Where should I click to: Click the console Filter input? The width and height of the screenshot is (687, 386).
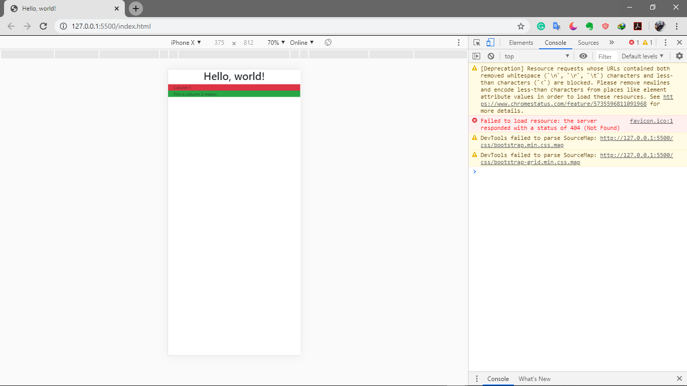[x=605, y=56]
